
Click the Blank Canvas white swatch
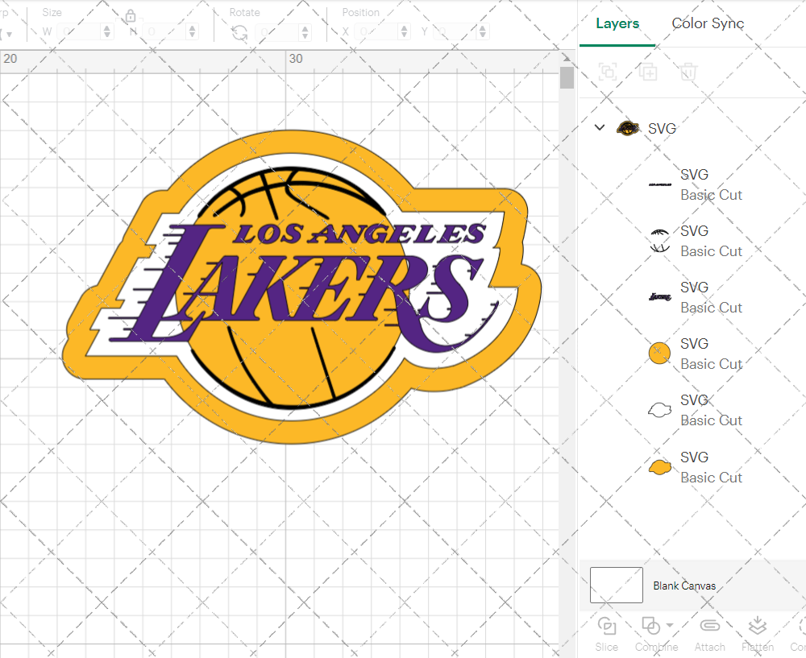point(617,585)
